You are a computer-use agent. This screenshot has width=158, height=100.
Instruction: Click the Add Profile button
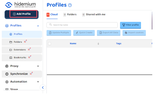pyautogui.click(x=22, y=14)
